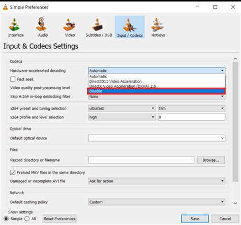Enable the Fast seek checkbox
The height and width of the screenshot is (225, 241).
(x=13, y=79)
